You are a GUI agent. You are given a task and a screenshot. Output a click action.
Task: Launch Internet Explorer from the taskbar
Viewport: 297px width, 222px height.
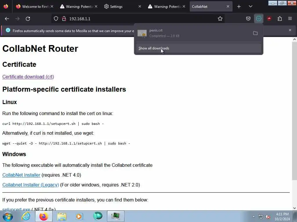point(26,216)
